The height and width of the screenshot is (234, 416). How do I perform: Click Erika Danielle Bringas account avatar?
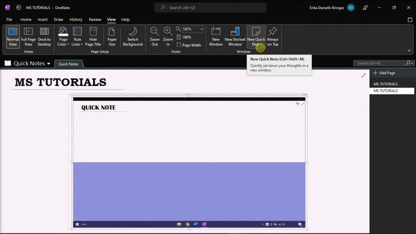point(351,8)
